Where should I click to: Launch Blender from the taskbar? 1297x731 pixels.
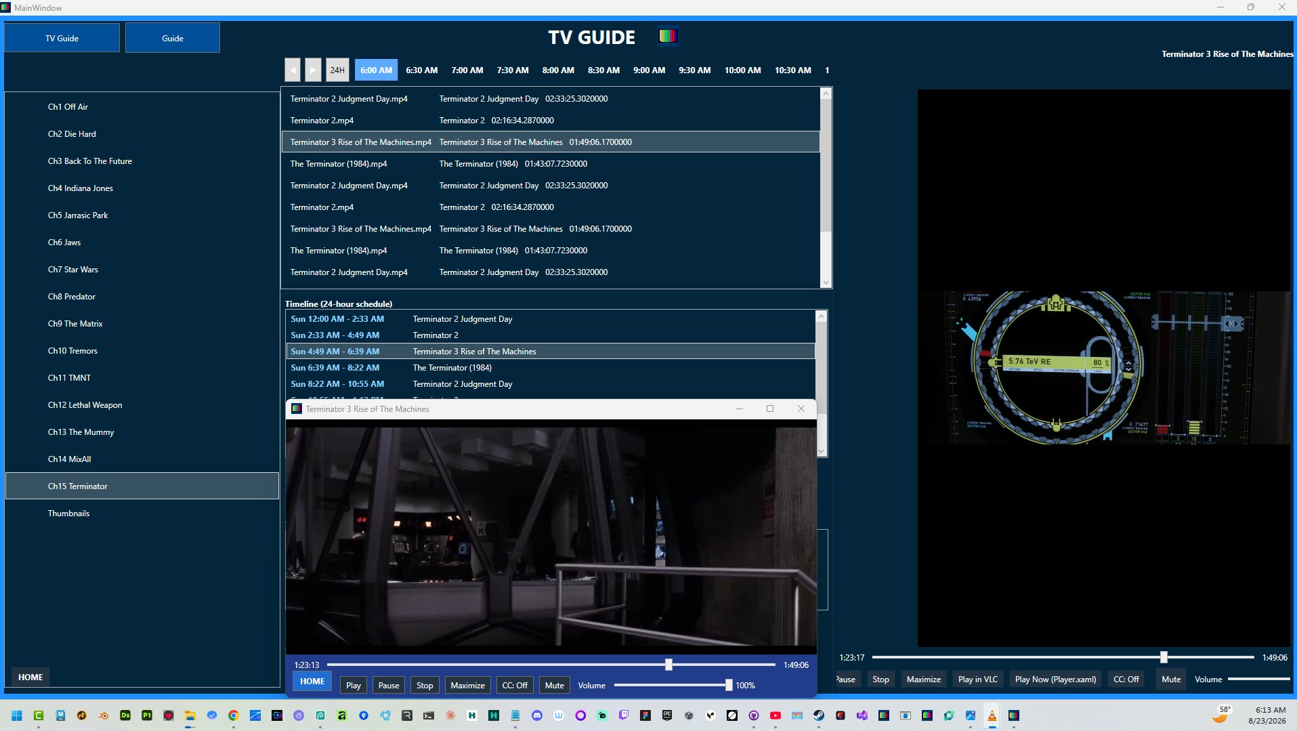pyautogui.click(x=104, y=715)
